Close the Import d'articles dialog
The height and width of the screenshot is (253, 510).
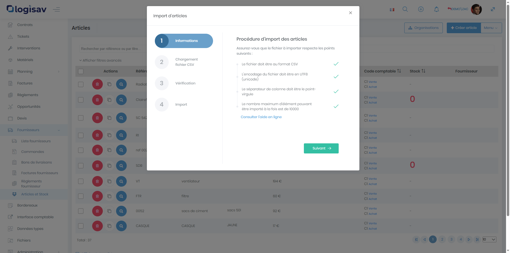pyautogui.click(x=351, y=13)
